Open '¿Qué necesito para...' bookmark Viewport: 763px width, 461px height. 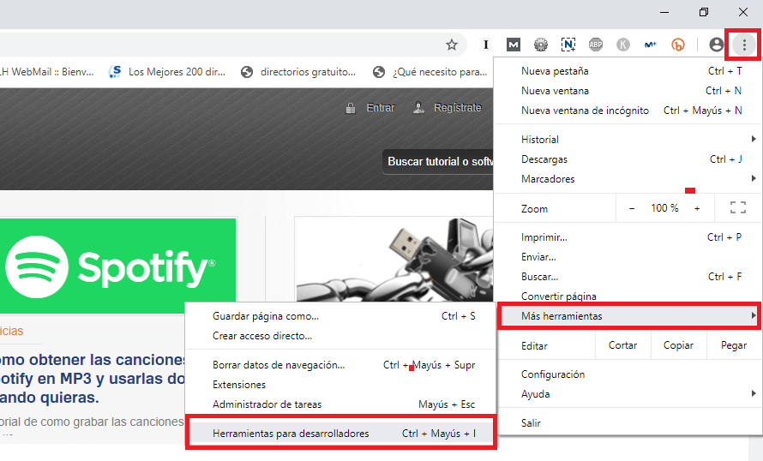(x=430, y=72)
